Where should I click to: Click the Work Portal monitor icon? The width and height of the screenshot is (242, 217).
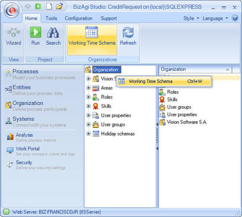tap(10, 150)
